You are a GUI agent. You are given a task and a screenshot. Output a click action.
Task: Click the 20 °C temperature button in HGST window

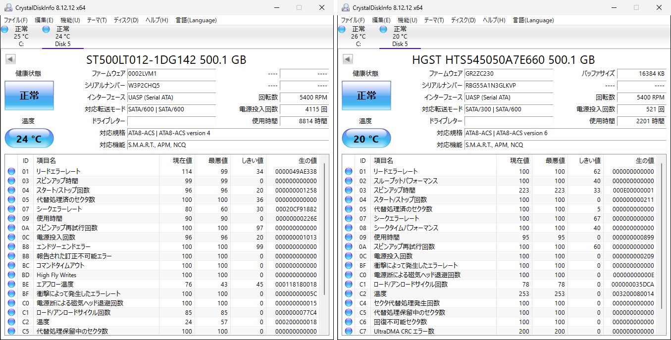point(366,138)
